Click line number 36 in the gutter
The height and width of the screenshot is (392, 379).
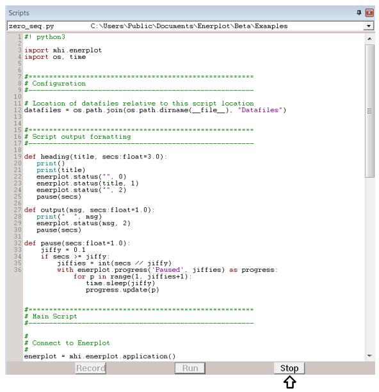(x=17, y=270)
